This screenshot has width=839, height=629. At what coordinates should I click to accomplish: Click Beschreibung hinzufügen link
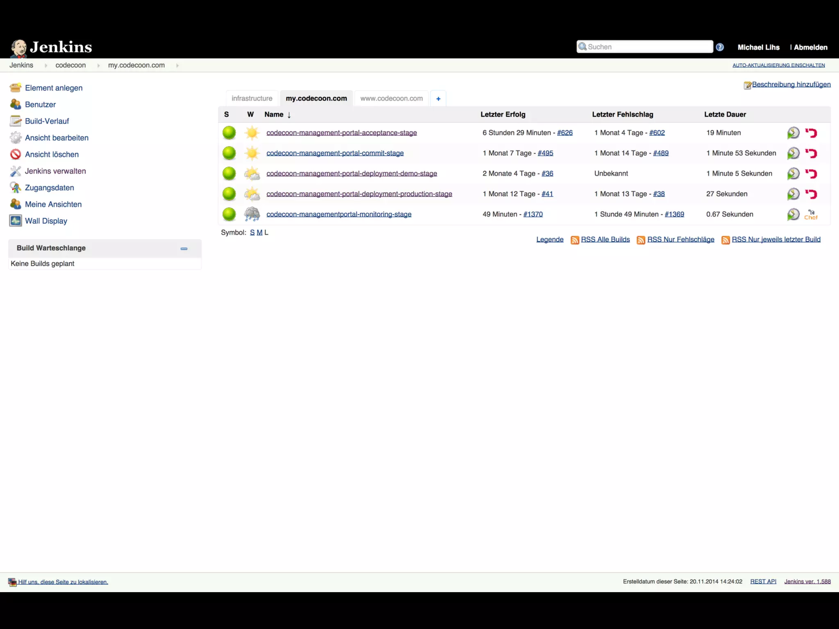pos(791,84)
